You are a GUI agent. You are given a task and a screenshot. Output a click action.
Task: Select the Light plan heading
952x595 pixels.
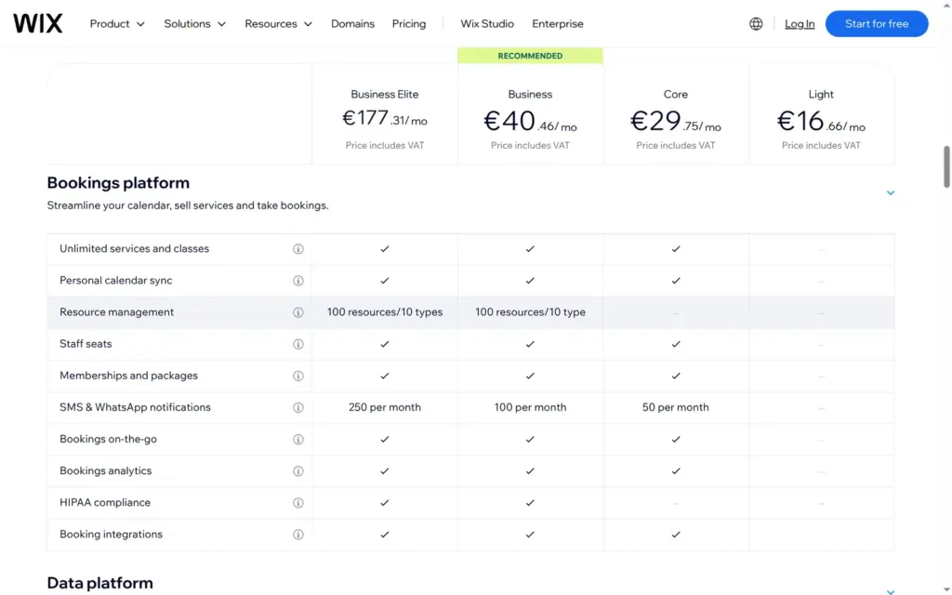pos(821,94)
